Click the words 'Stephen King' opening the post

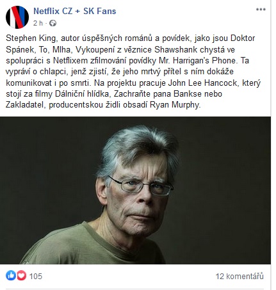tap(31, 38)
